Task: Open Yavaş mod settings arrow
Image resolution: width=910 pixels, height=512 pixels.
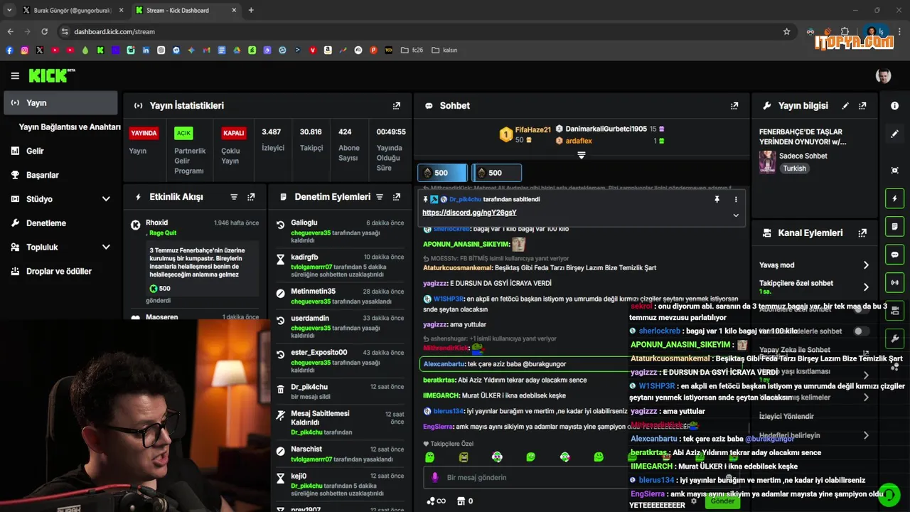Action: click(866, 265)
